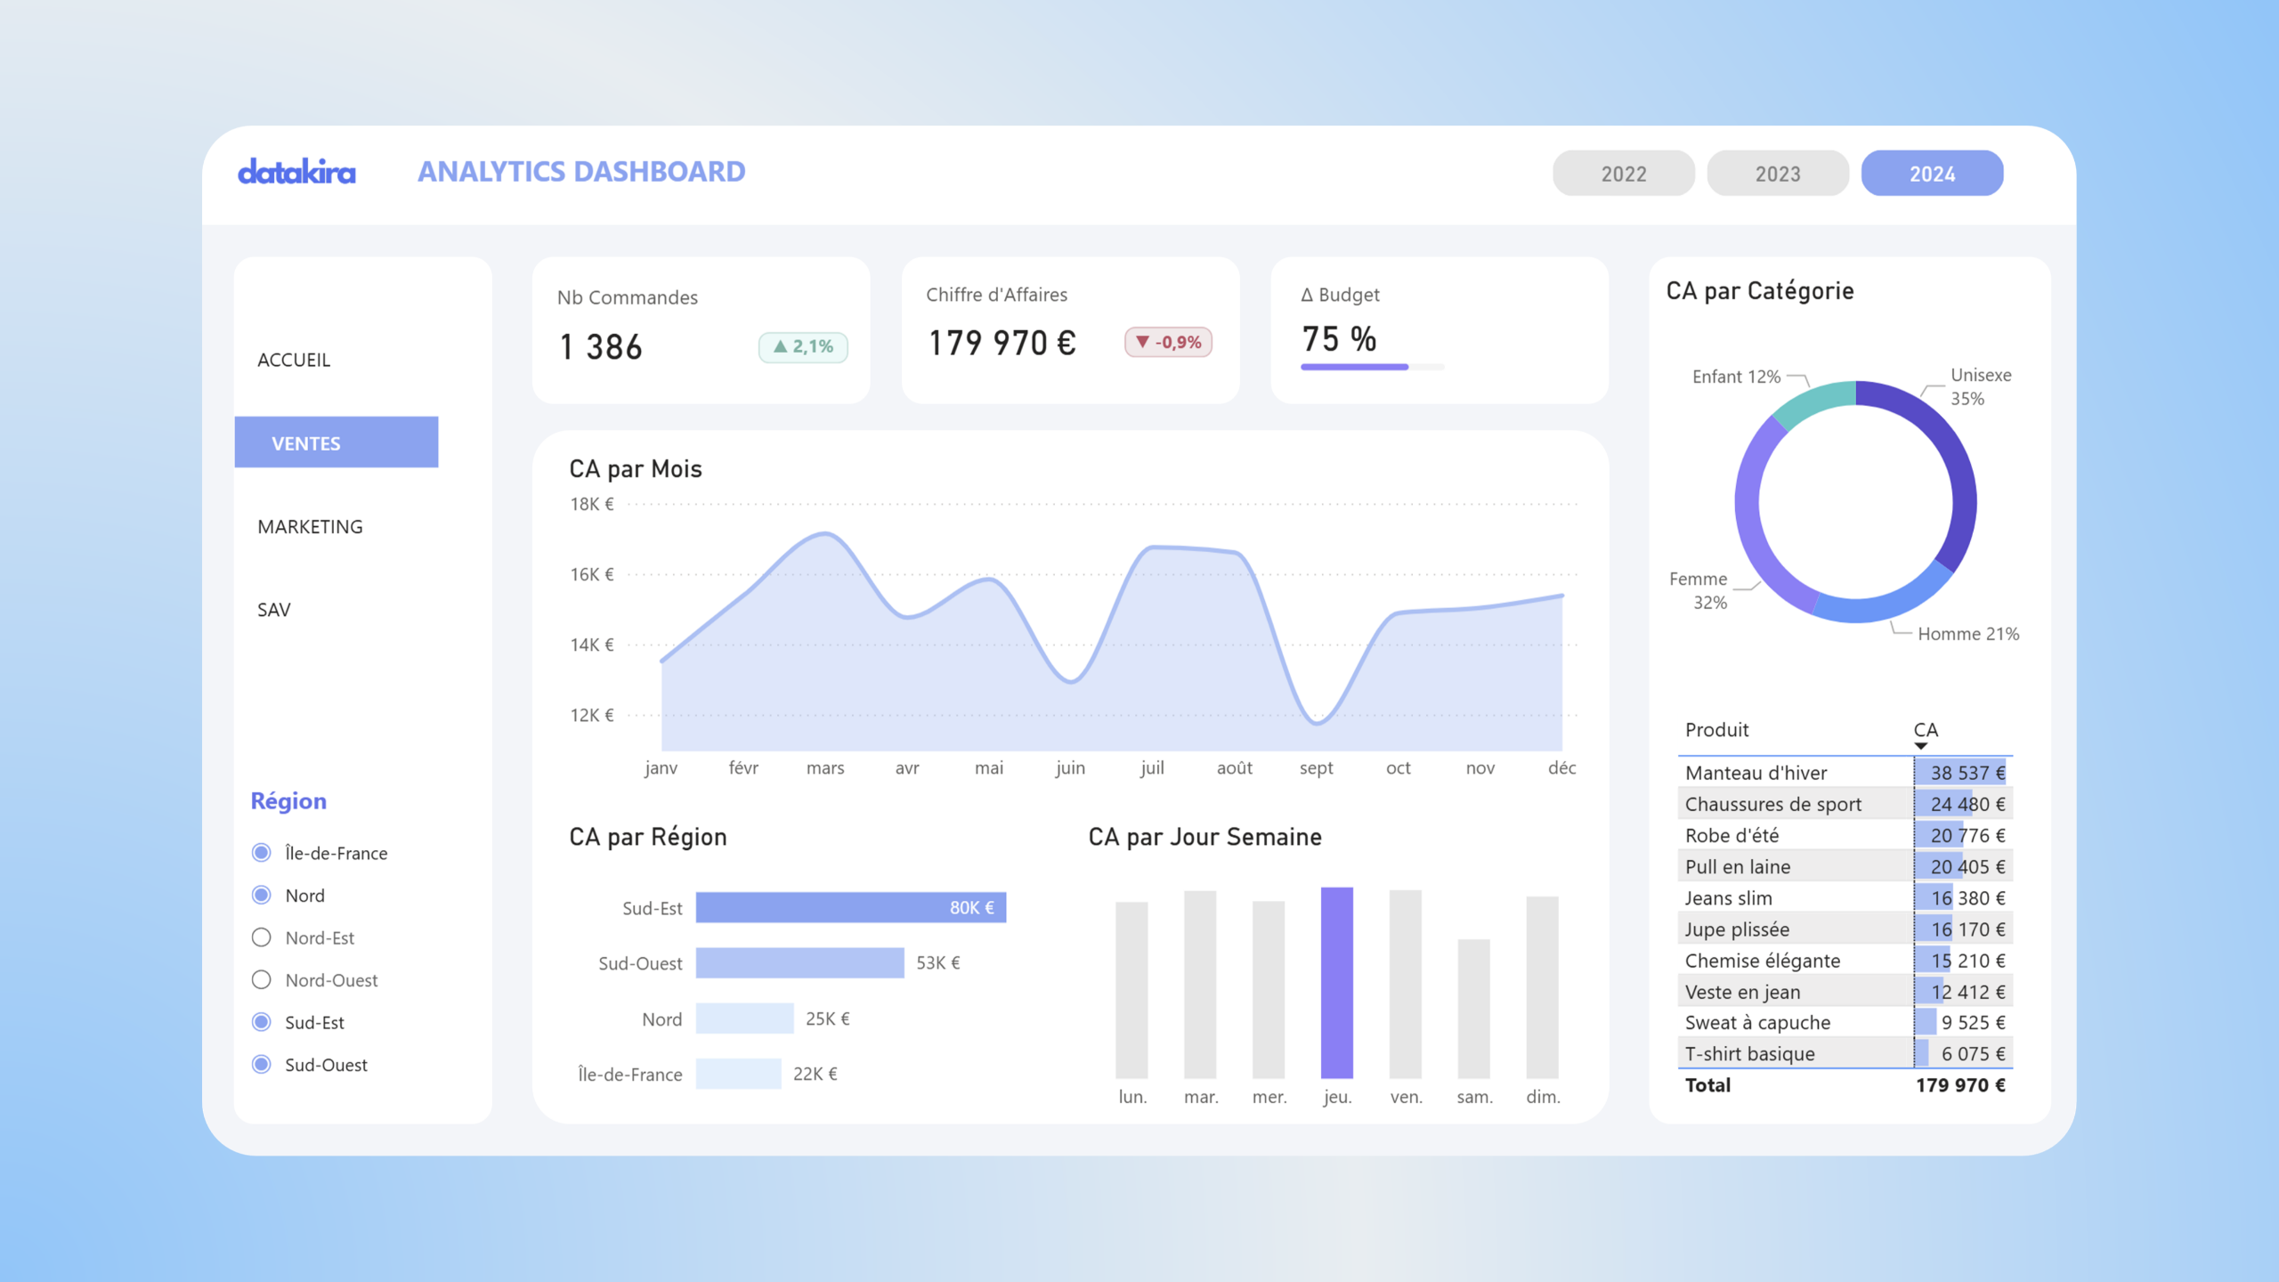This screenshot has height=1282, width=2279.
Task: Click the red -0,9% decrease indicator badge
Action: [1168, 343]
